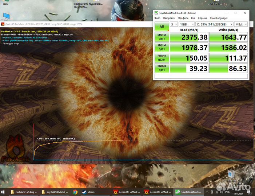Image resolution: width=255 pixels, height=196 pixels.
Task: Click the Geeks3D FurMark window title text
Action: point(44,24)
